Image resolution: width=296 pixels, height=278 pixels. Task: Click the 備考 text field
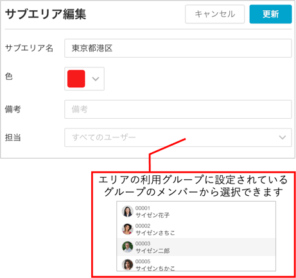tap(178, 109)
